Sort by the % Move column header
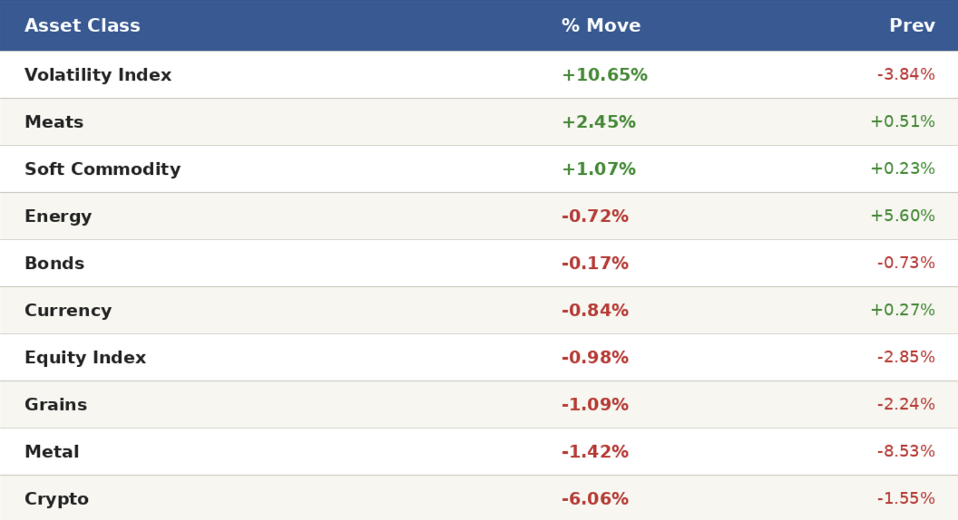Screen dimensions: 958x520 coord(601,26)
